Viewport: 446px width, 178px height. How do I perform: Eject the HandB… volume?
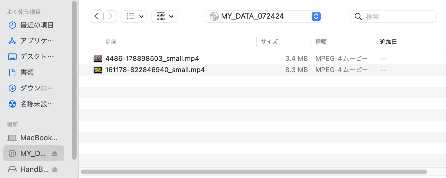[x=55, y=169]
